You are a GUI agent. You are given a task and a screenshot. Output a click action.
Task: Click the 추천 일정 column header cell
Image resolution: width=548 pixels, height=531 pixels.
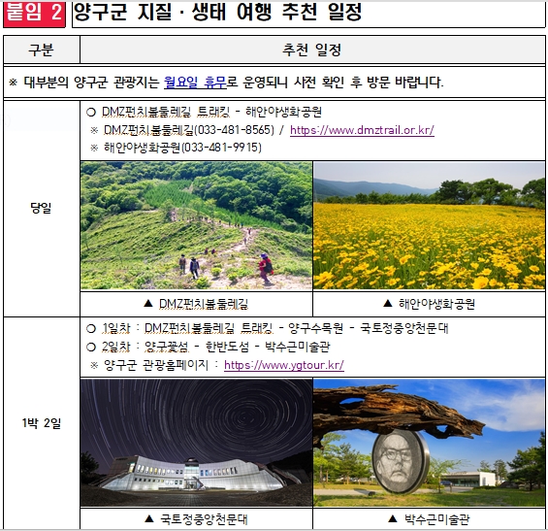pos(312,50)
